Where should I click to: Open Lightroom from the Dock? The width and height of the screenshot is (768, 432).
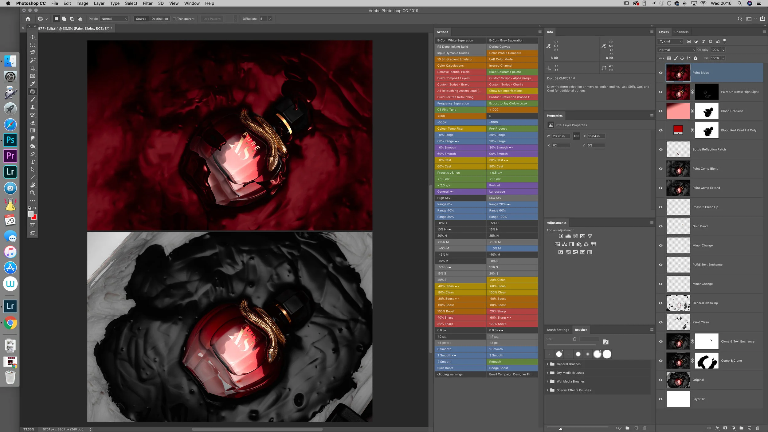[x=10, y=172]
